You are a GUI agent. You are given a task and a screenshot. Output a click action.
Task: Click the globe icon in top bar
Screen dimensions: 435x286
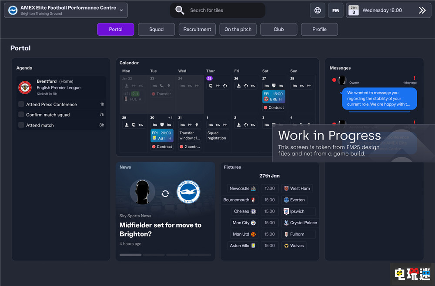pos(318,10)
